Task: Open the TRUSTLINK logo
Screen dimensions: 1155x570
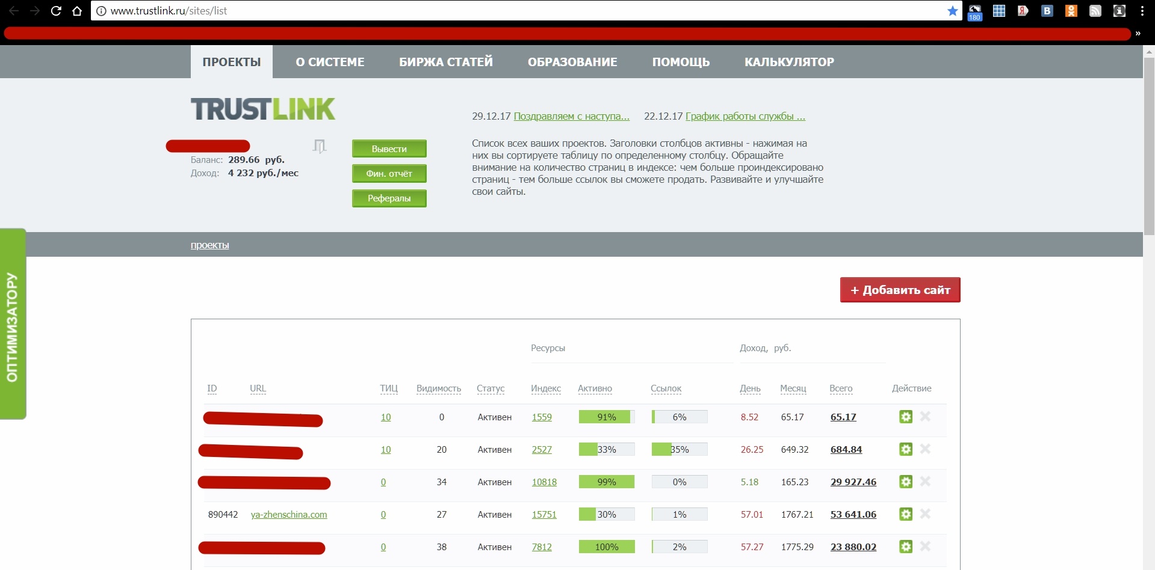Action: coord(263,109)
